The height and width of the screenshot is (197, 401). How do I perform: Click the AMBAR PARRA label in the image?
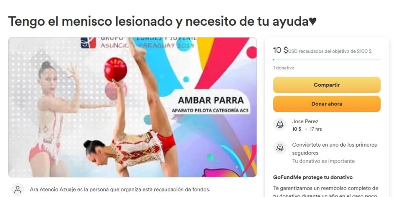coord(211,100)
